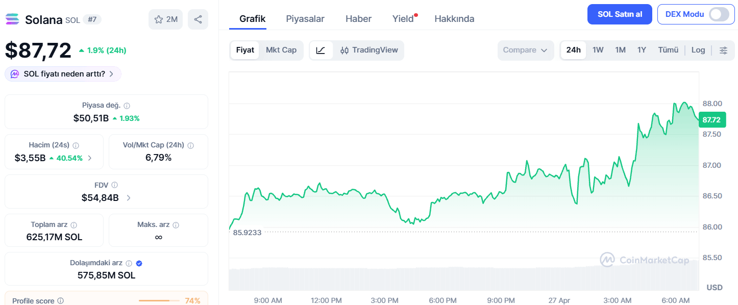This screenshot has height=305, width=738.
Task: Expand the Hacim (24s) chevron
Action: click(90, 158)
